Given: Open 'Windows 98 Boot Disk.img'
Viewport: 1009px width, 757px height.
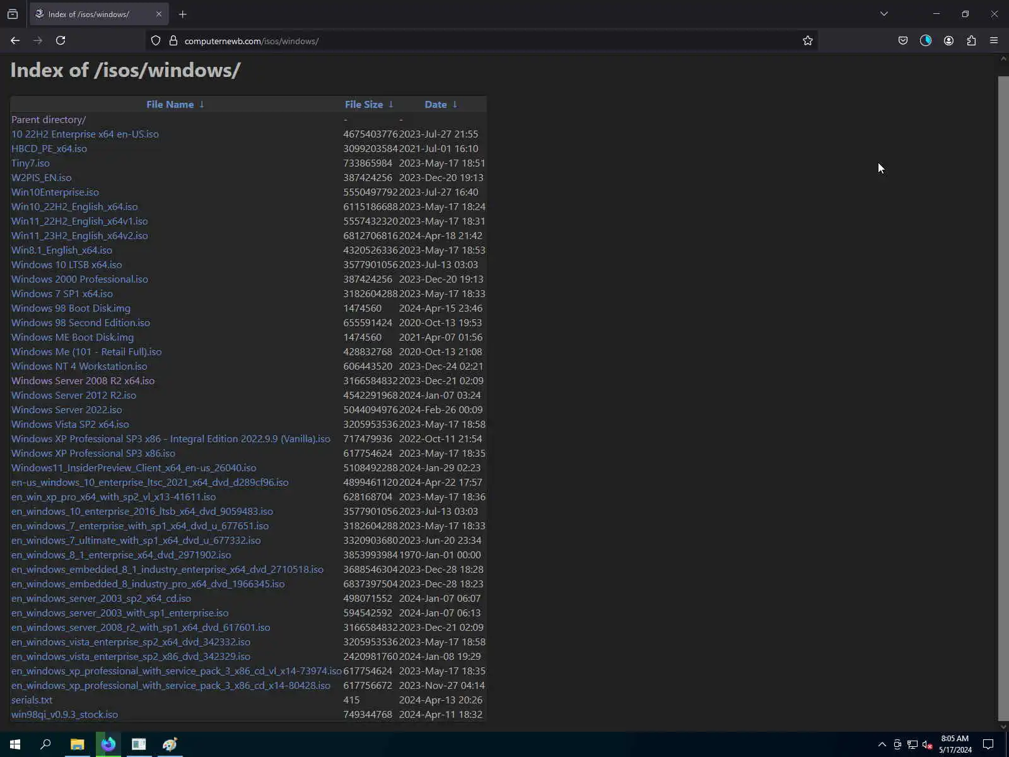Looking at the screenshot, I should pos(71,308).
